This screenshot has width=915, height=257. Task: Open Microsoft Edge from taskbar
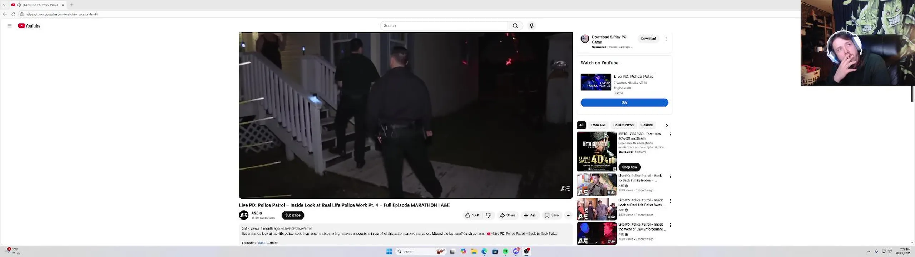coord(484,252)
